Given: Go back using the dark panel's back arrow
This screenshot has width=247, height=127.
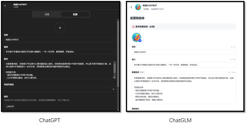Looking at the screenshot, I should click(x=5, y=6).
